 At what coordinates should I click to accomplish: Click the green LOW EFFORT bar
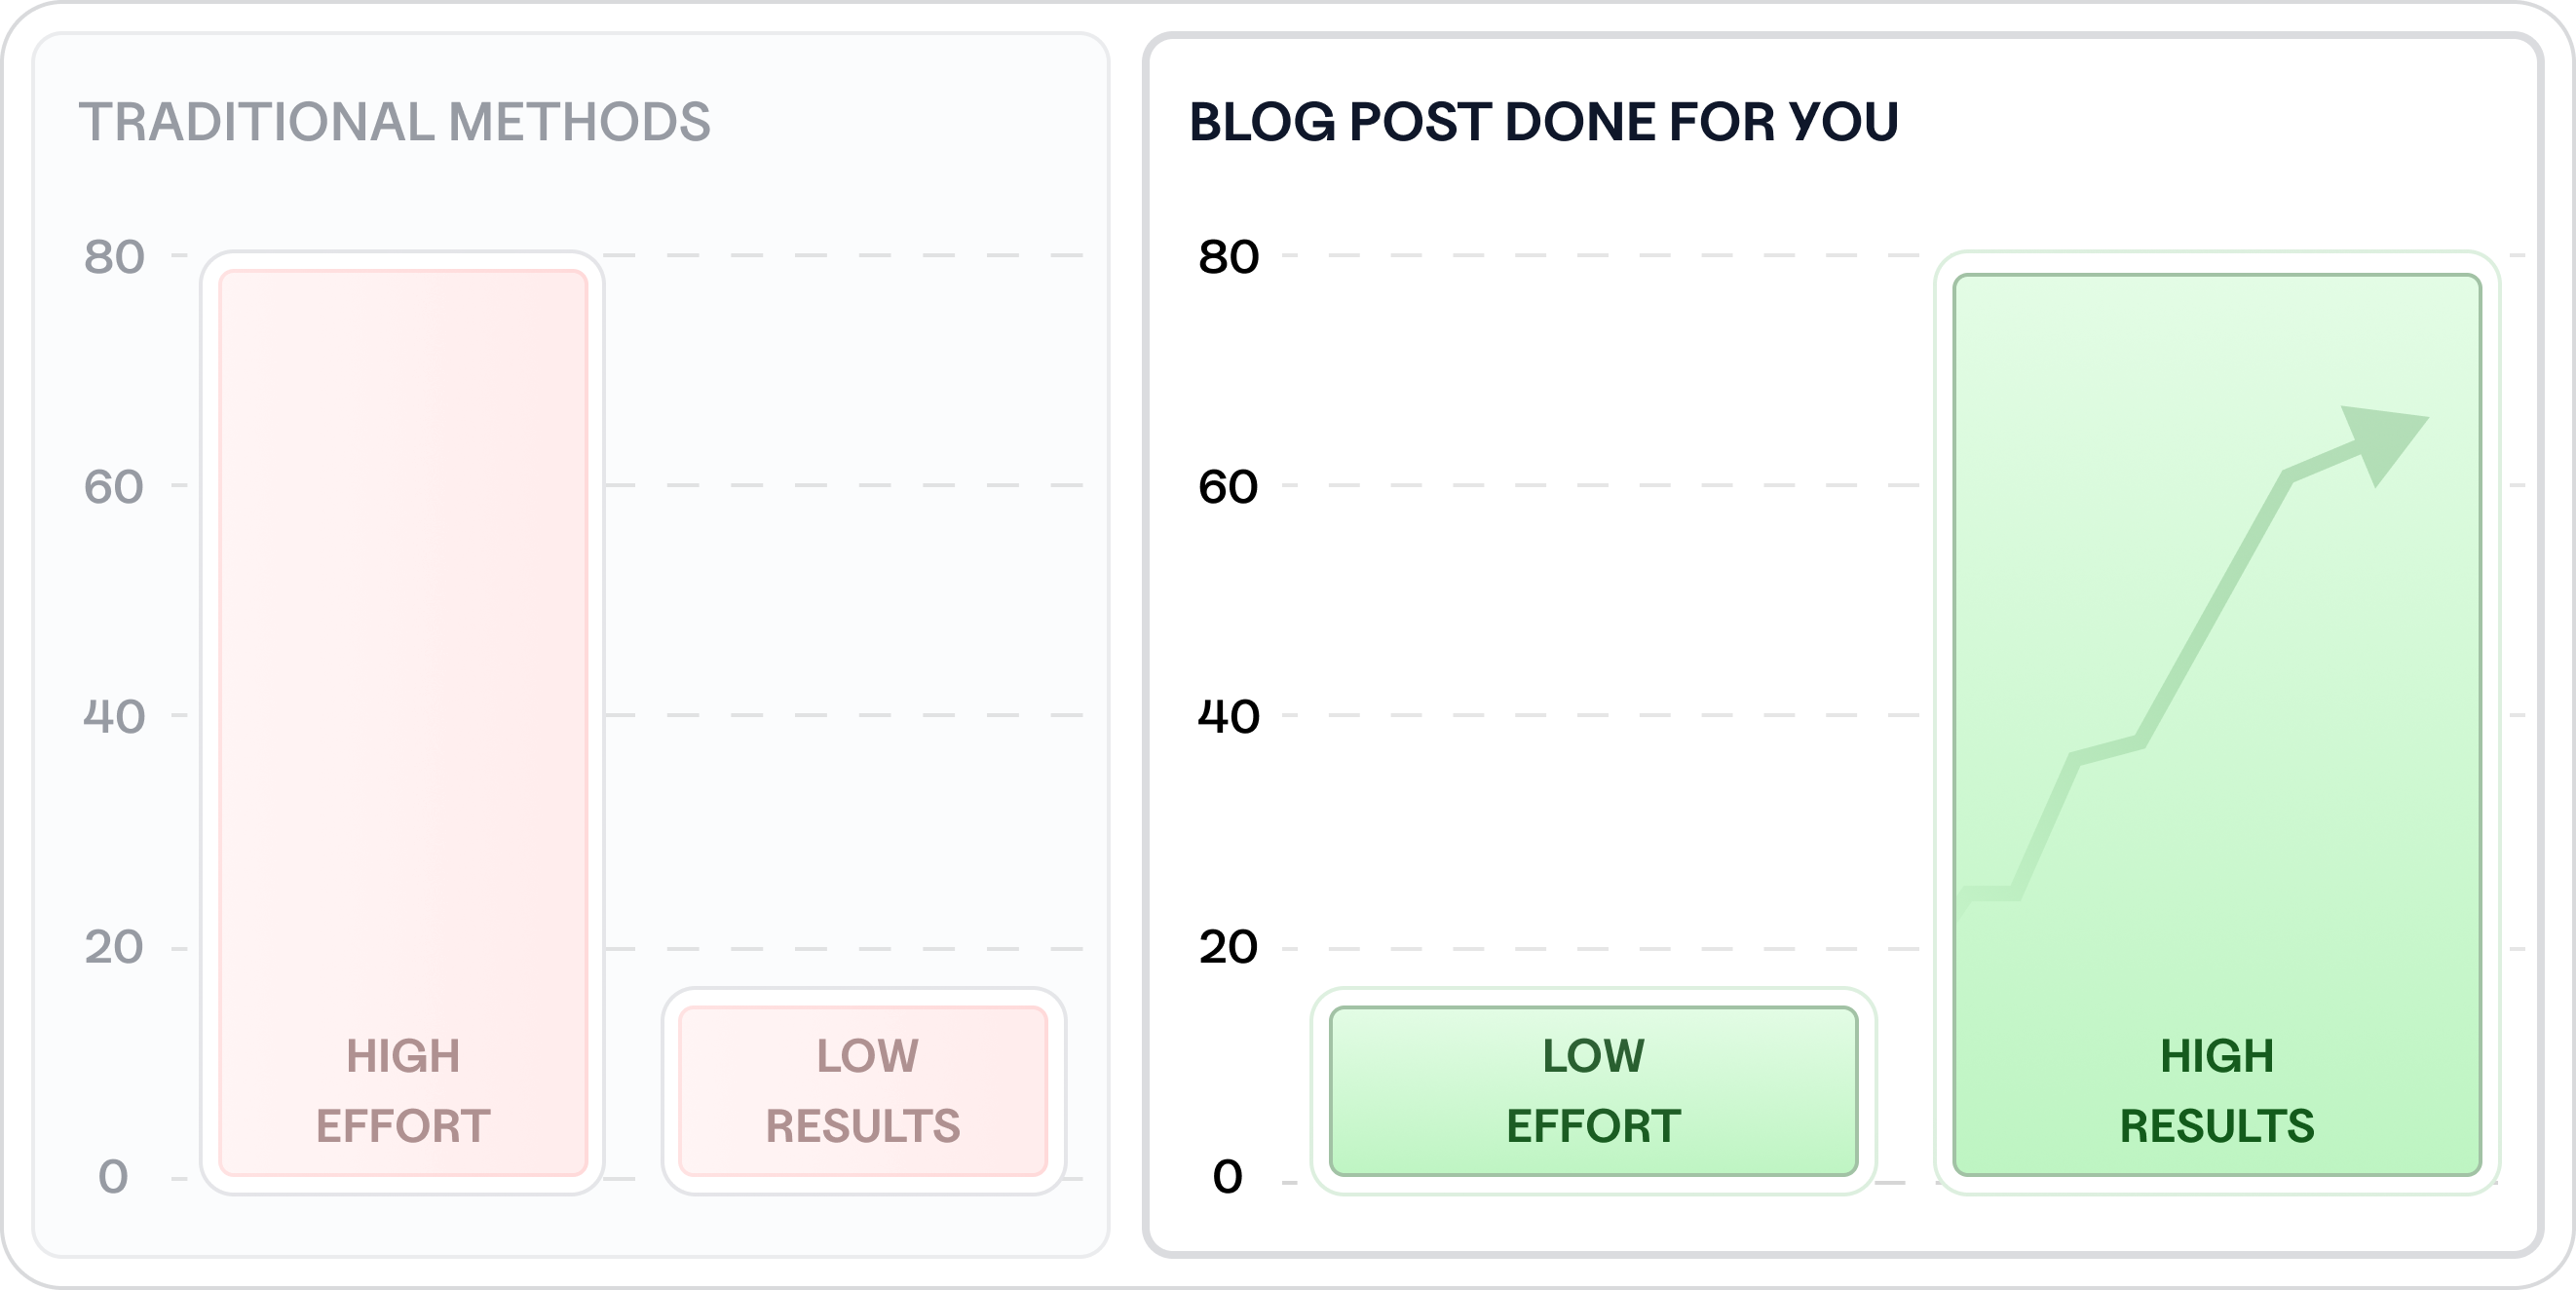coord(1593,1090)
